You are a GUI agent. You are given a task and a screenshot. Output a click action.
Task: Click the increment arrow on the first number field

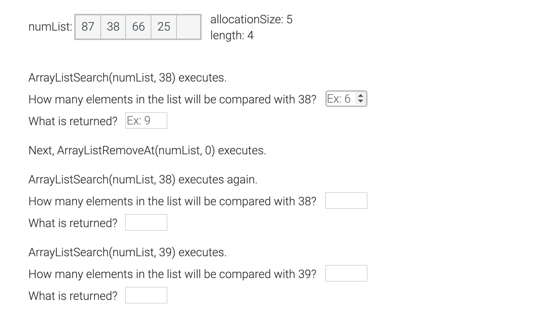360,96
